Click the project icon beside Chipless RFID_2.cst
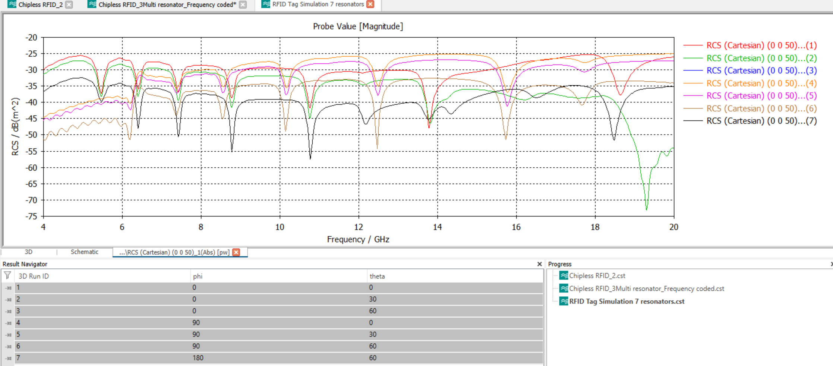The width and height of the screenshot is (833, 366). click(564, 276)
